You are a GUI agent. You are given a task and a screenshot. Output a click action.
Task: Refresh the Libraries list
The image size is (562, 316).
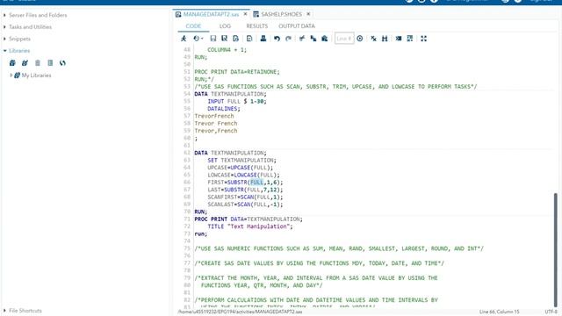coord(62,63)
